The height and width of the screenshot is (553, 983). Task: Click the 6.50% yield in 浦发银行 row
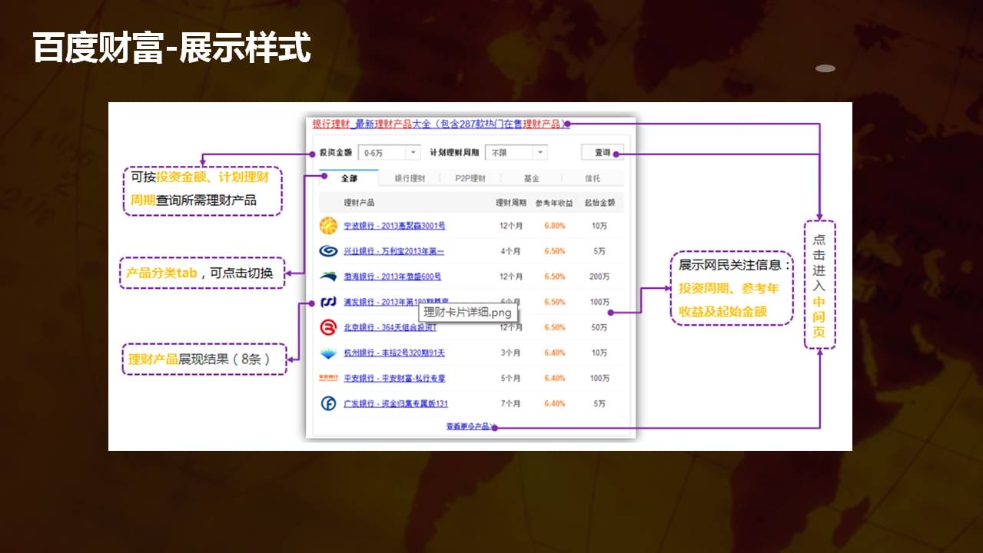point(555,302)
